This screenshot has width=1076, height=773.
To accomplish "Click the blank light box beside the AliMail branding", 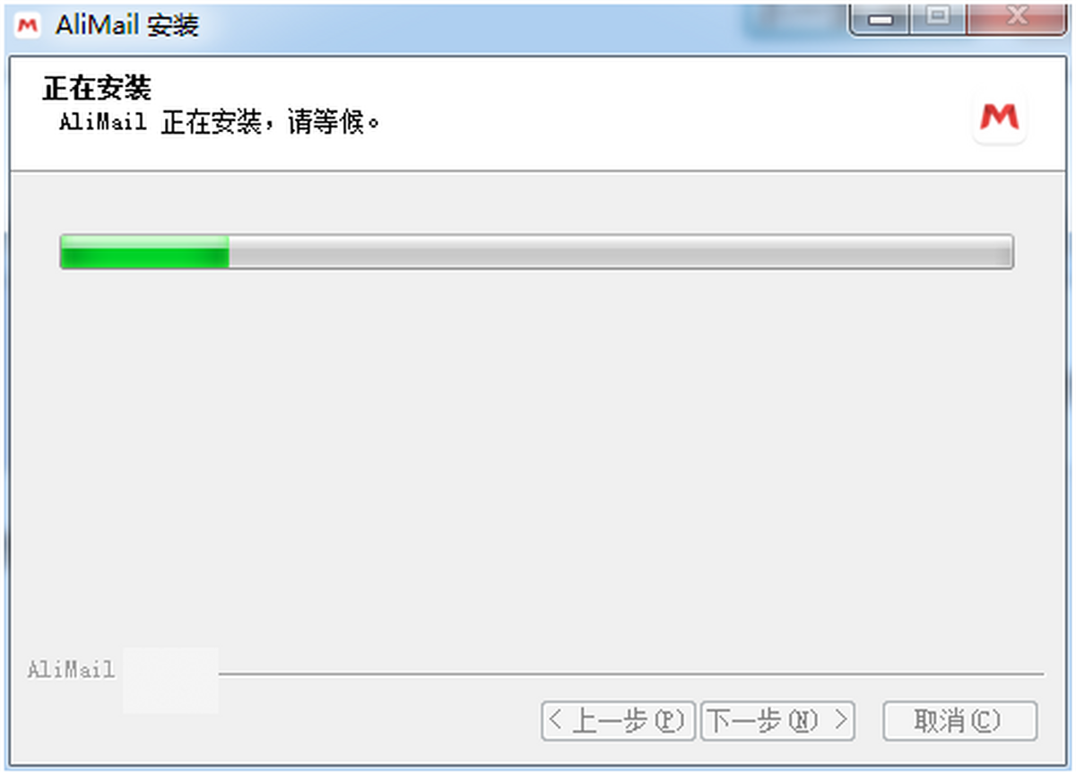I will pyautogui.click(x=170, y=681).
